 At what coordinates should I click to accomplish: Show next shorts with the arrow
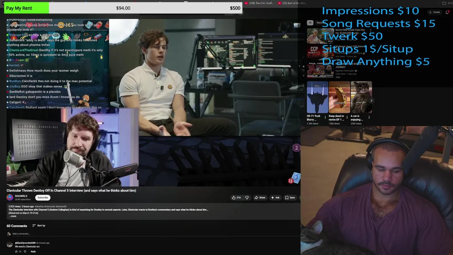[371, 101]
